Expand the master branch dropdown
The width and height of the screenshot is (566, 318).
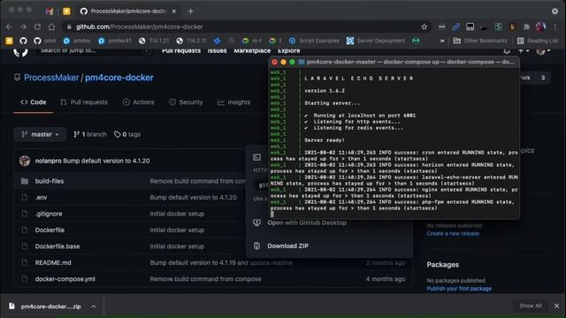(x=40, y=134)
